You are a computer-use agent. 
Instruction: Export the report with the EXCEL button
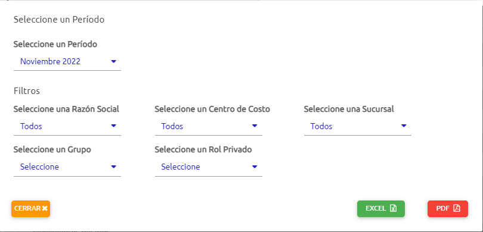click(380, 209)
